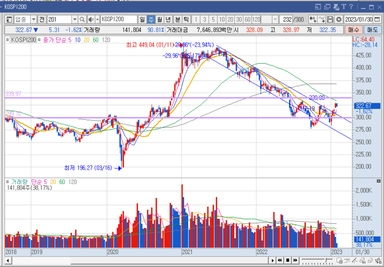This screenshot has height=267, width=384.
Task: Click the scroll-left arrow of the chart scrollbar
Action: click(x=8, y=260)
